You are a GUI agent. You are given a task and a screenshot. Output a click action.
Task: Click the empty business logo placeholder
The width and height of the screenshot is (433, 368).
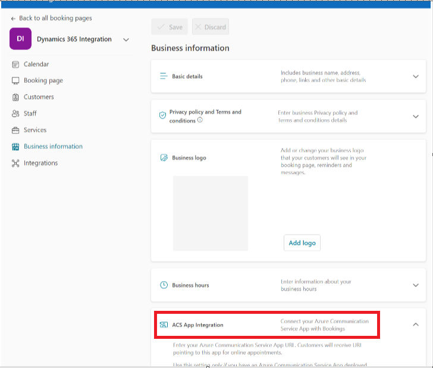(211, 213)
